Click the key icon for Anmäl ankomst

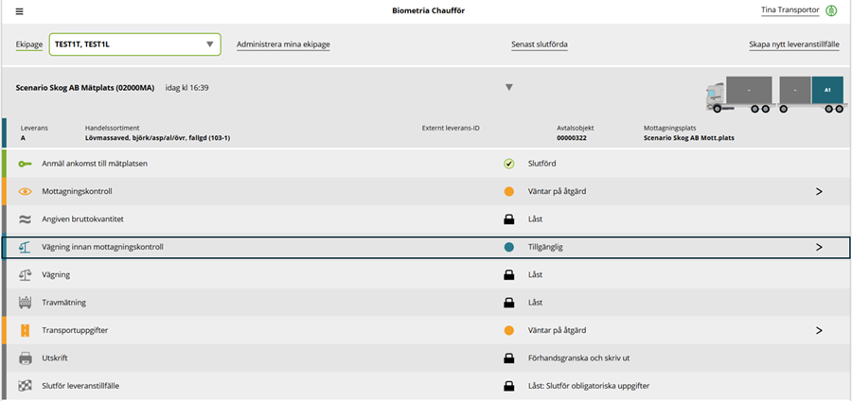(x=25, y=164)
